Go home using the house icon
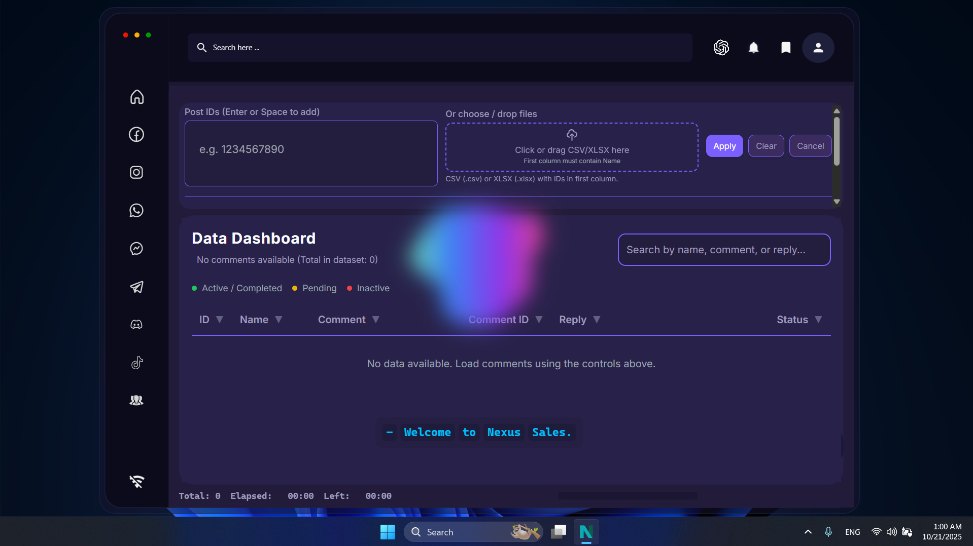 coord(136,97)
